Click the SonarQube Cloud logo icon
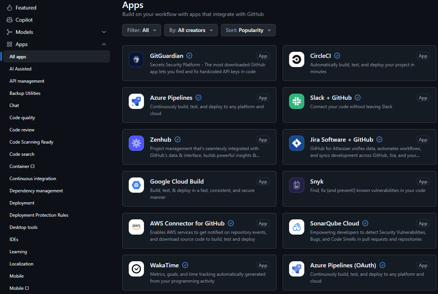The height and width of the screenshot is (294, 438). tap(296, 227)
